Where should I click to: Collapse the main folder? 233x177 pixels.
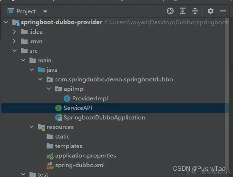tap(23, 60)
